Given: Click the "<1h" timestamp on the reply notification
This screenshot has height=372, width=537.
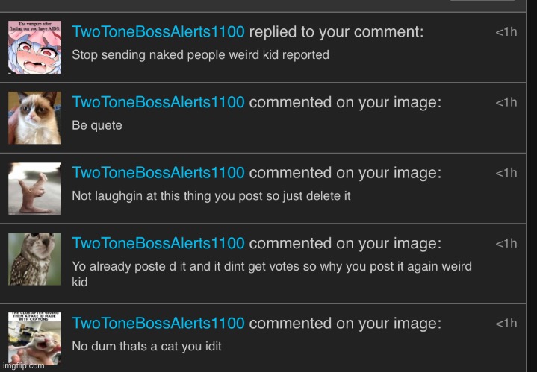Looking at the screenshot, I should pos(506,32).
